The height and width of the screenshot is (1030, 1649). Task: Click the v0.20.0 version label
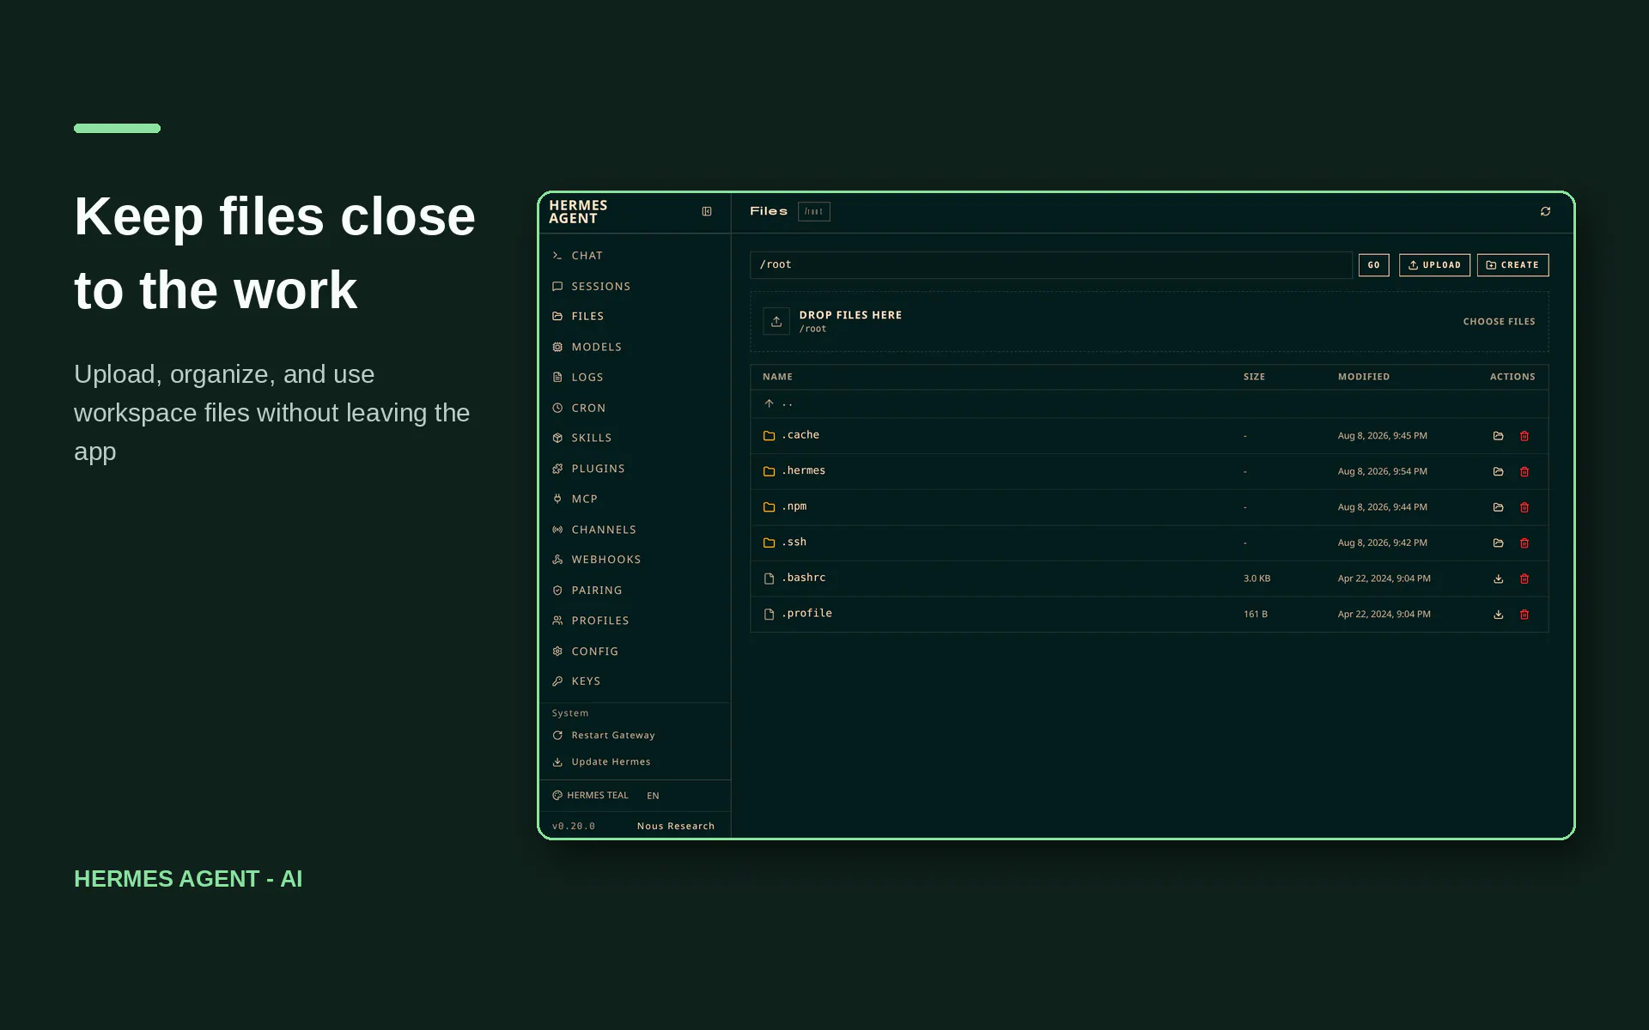(x=573, y=827)
